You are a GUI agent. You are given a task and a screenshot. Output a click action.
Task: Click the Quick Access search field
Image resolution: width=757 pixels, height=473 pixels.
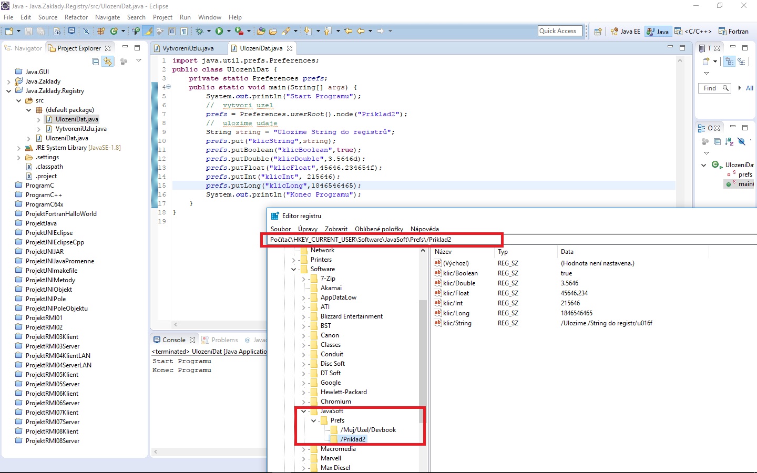coord(560,31)
